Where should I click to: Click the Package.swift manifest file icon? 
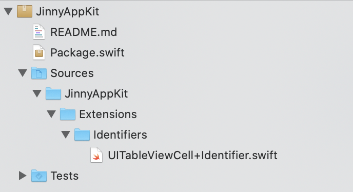[x=38, y=52]
